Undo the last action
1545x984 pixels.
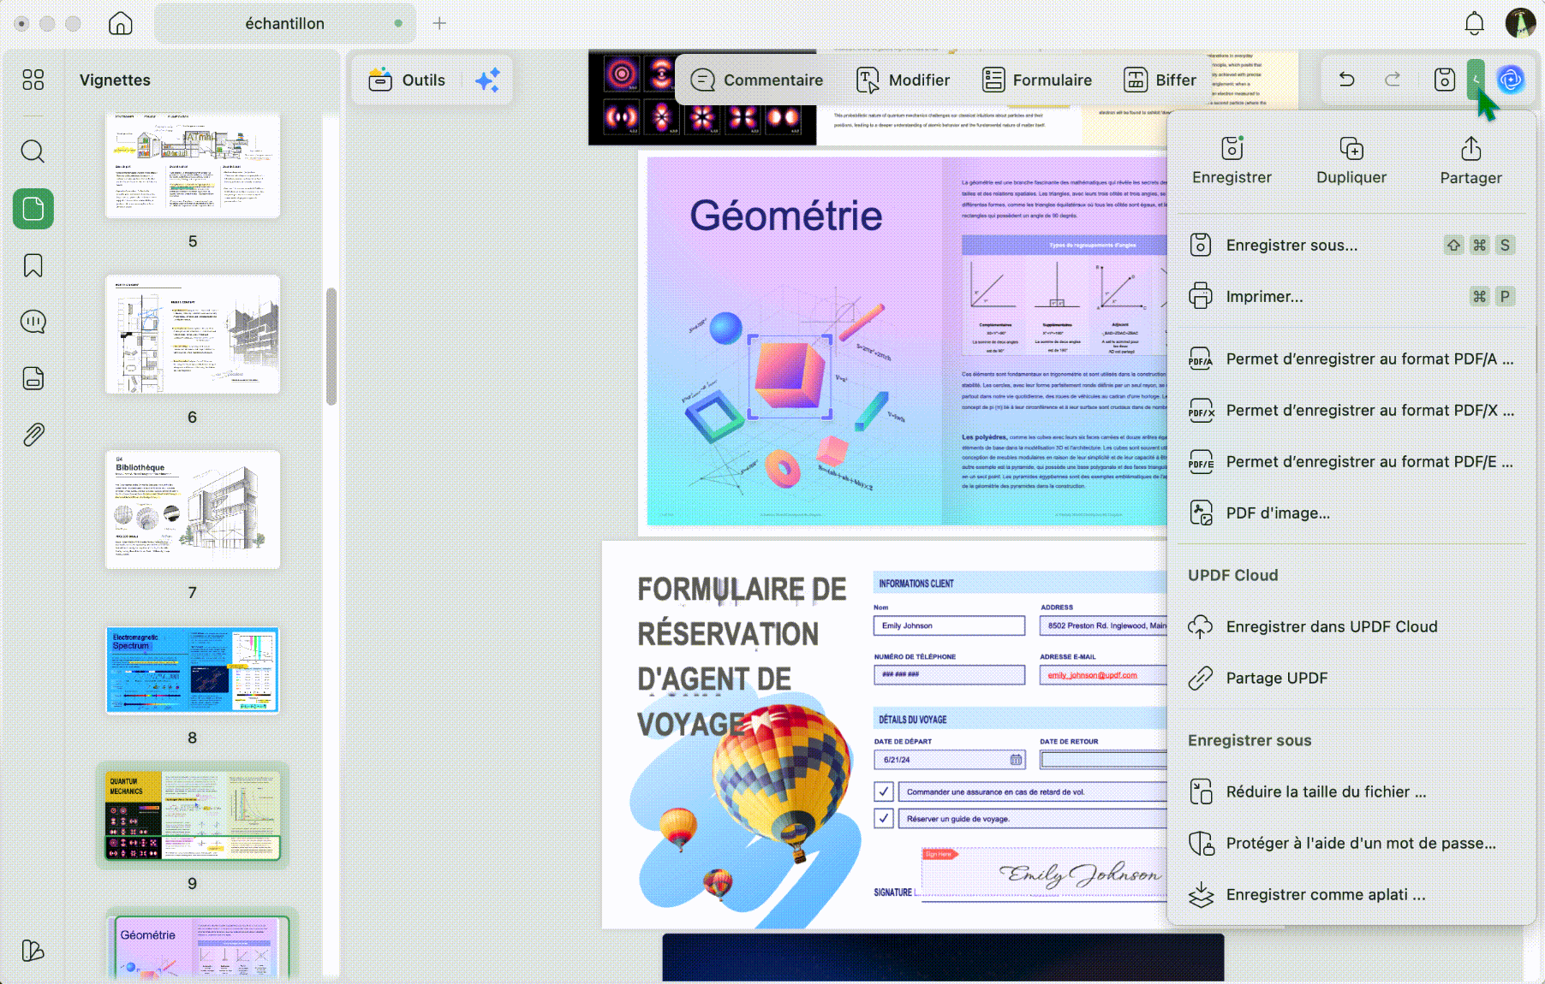point(1347,80)
